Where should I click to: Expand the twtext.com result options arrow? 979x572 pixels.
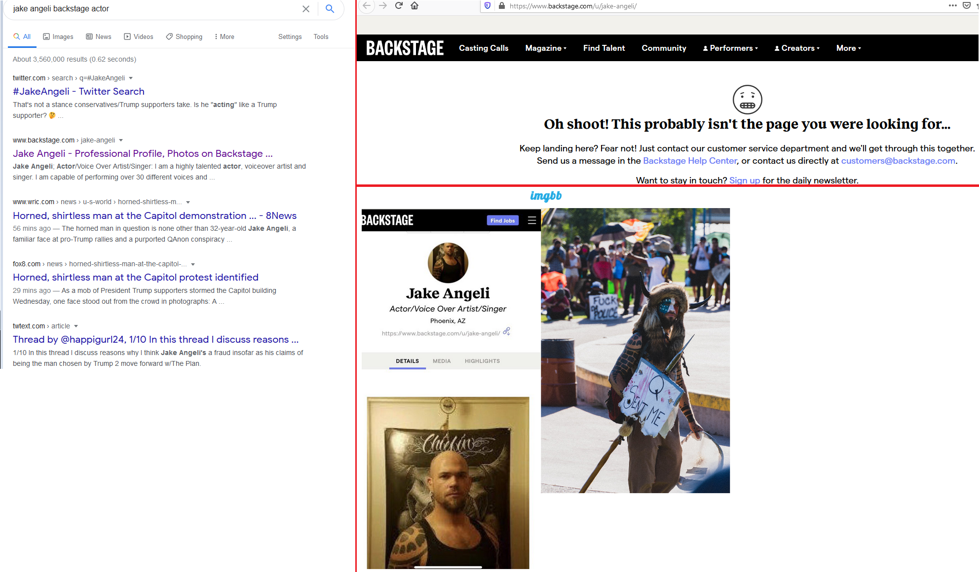[x=76, y=326]
